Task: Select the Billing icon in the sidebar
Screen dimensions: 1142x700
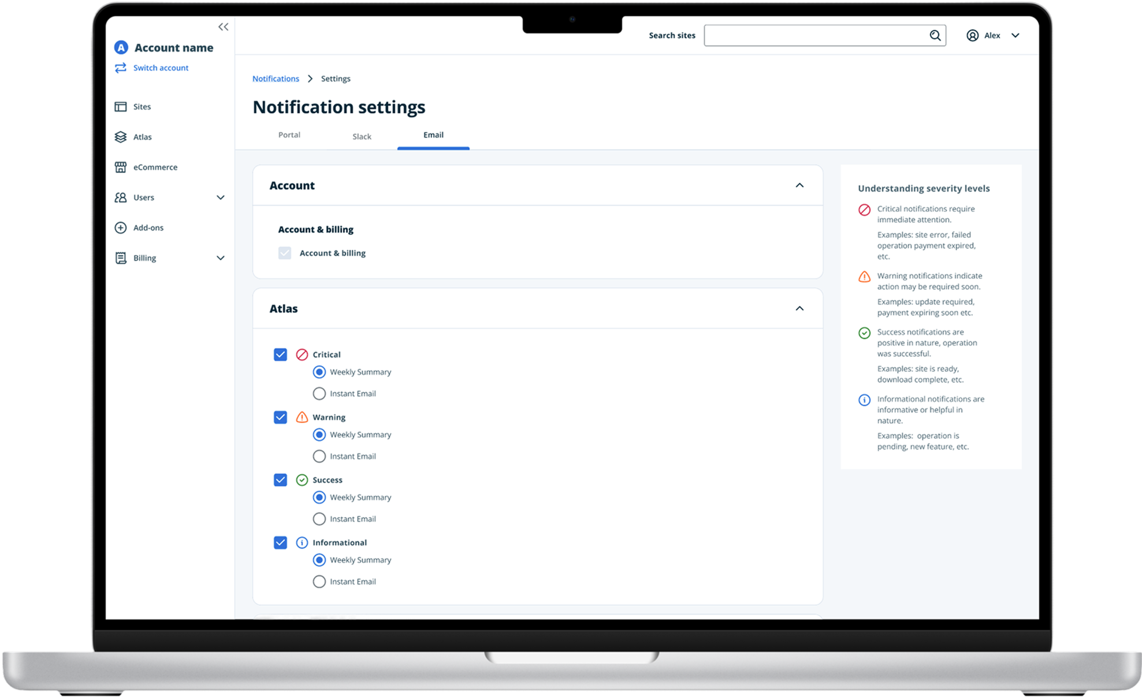Action: click(x=121, y=258)
